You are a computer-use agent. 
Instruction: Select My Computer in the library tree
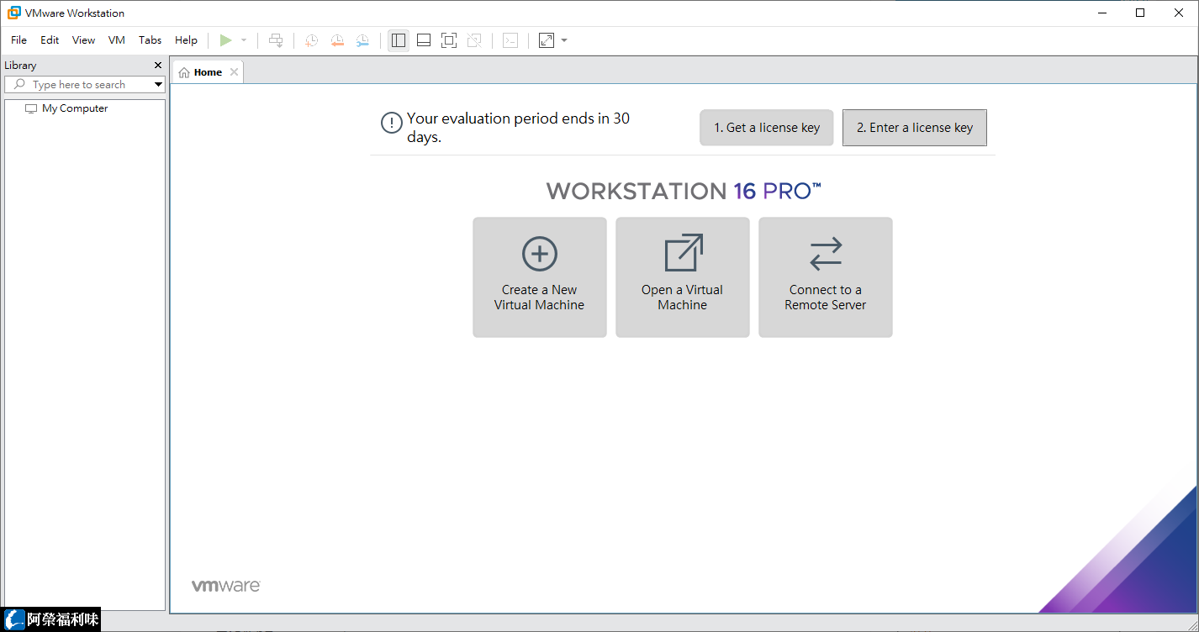coord(76,108)
